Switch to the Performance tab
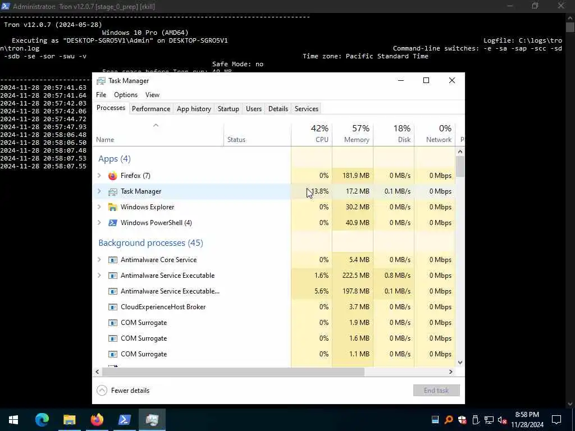This screenshot has height=431, width=575. (x=151, y=109)
